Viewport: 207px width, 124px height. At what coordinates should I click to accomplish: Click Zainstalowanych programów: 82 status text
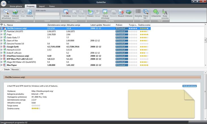click(14, 123)
